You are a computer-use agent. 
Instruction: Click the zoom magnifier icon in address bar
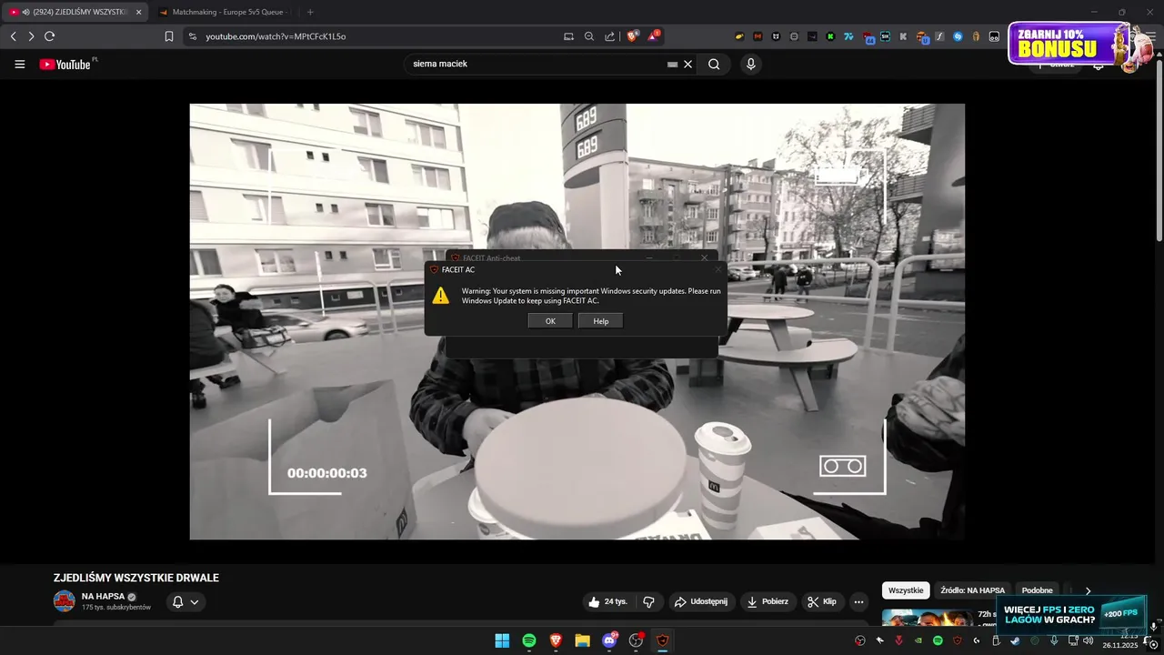589,36
